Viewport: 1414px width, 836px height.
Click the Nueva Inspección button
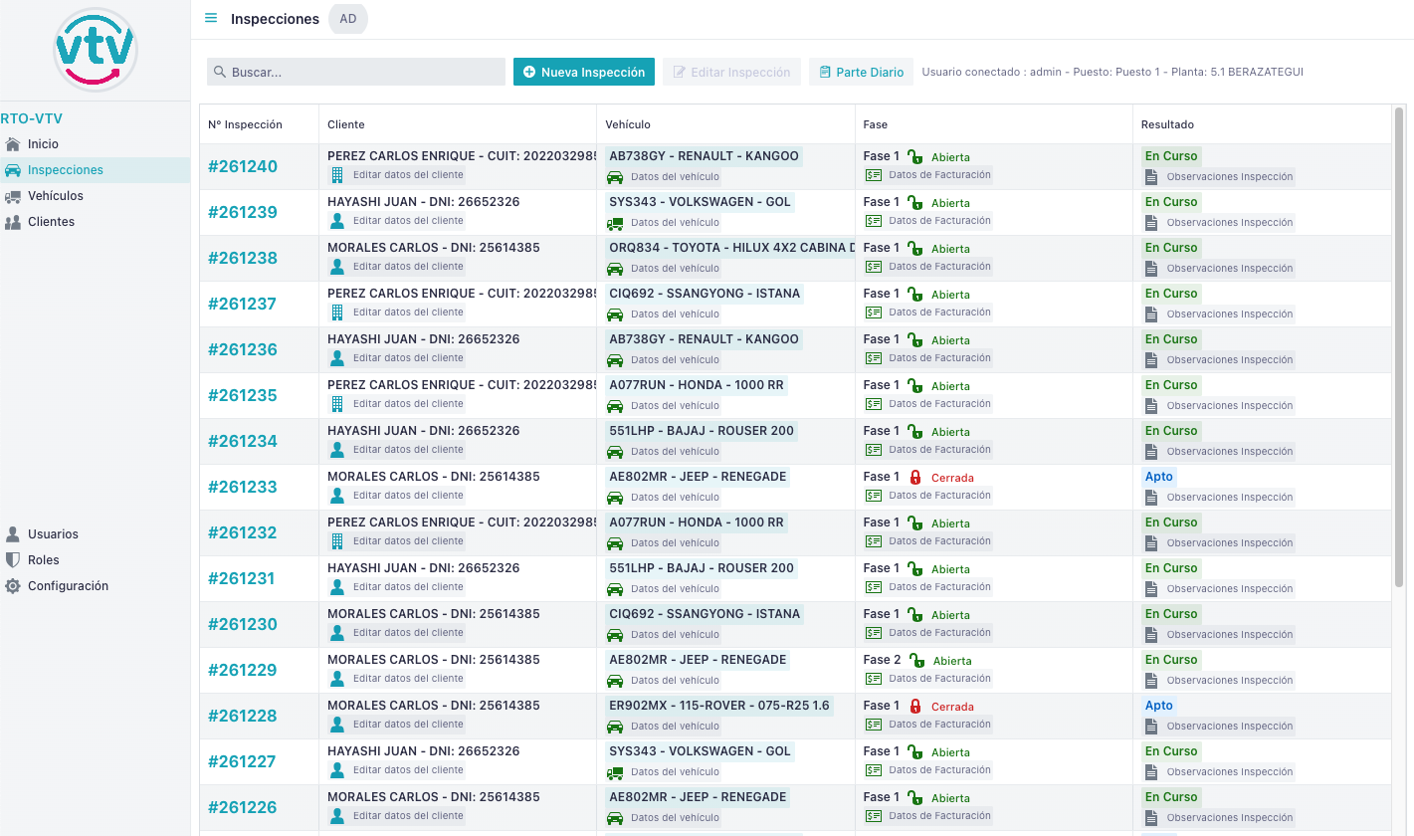pyautogui.click(x=584, y=72)
